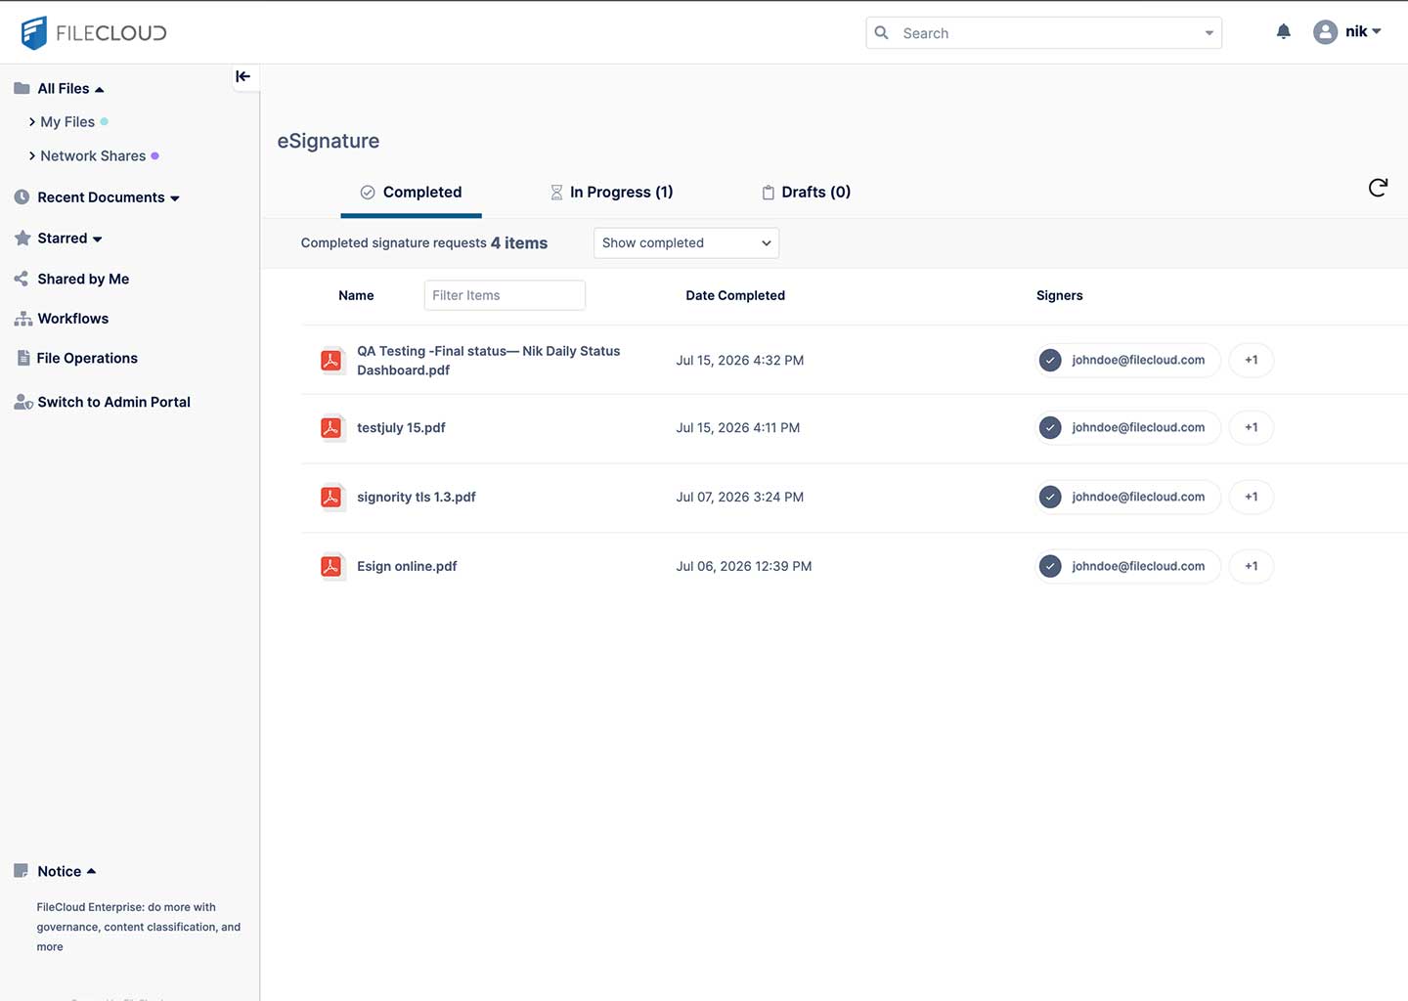Image resolution: width=1408 pixels, height=1001 pixels.
Task: Click the Signers column header
Action: (x=1059, y=295)
